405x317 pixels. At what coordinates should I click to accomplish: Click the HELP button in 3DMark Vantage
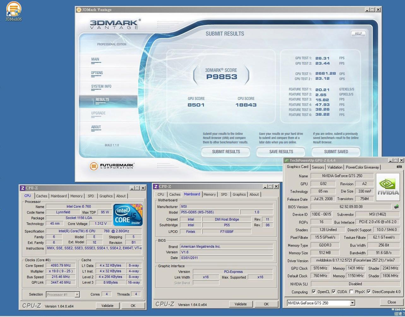(358, 33)
